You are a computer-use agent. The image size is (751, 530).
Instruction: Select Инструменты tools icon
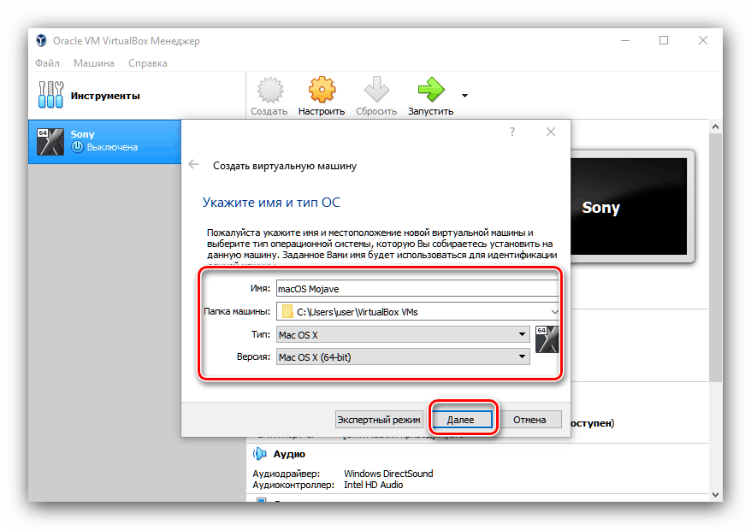pyautogui.click(x=50, y=94)
